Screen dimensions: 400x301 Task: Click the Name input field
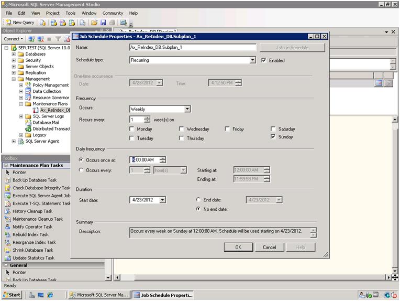(x=193, y=47)
